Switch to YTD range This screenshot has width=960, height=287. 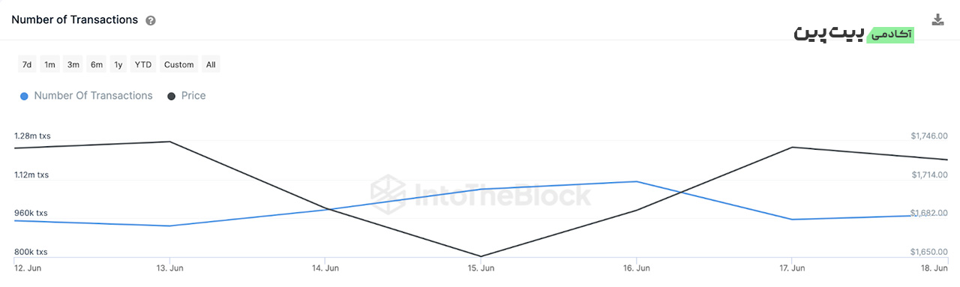[142, 64]
